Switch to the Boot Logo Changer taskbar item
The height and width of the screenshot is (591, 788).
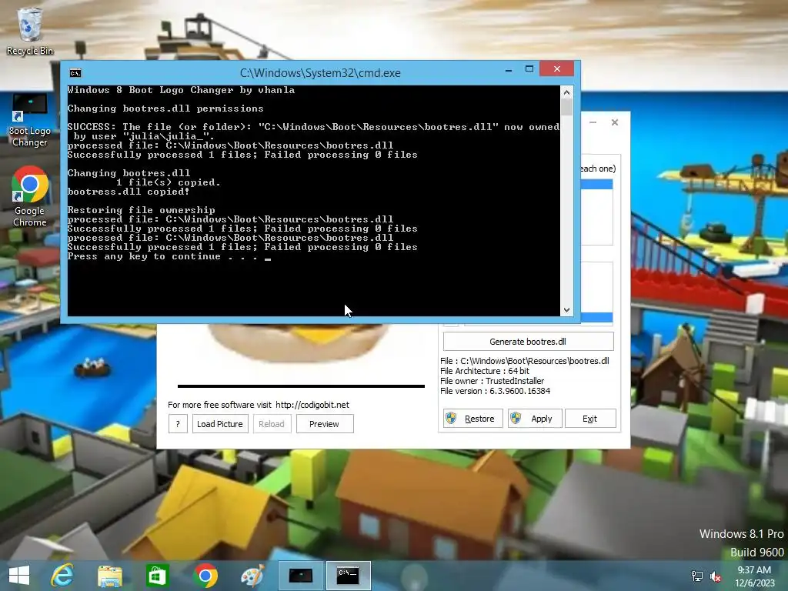click(301, 576)
